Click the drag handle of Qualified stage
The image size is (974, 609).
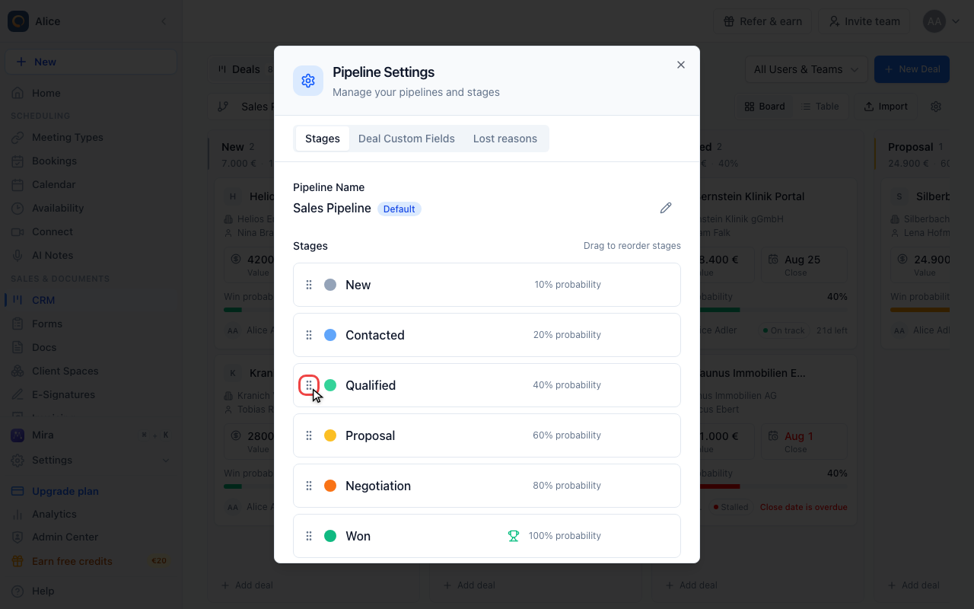point(309,385)
